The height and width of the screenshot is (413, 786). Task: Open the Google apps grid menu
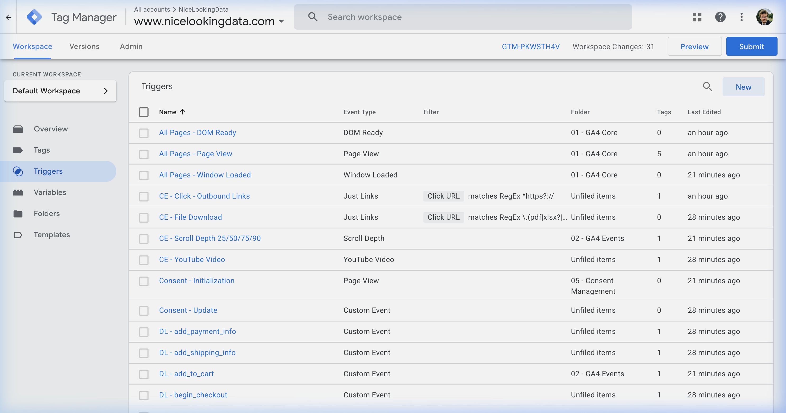pyautogui.click(x=697, y=17)
